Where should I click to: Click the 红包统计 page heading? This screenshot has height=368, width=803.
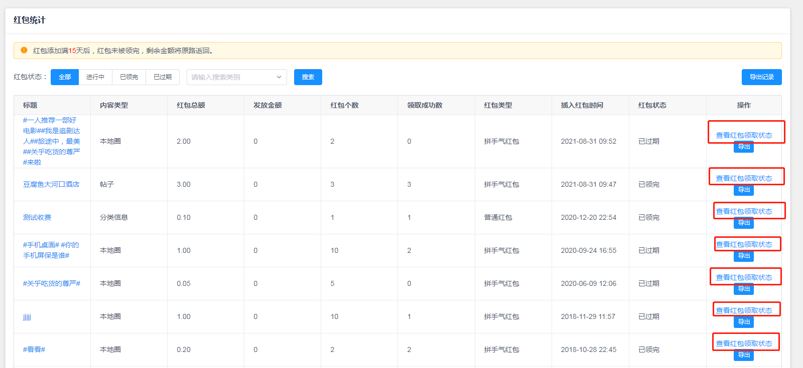tap(30, 20)
